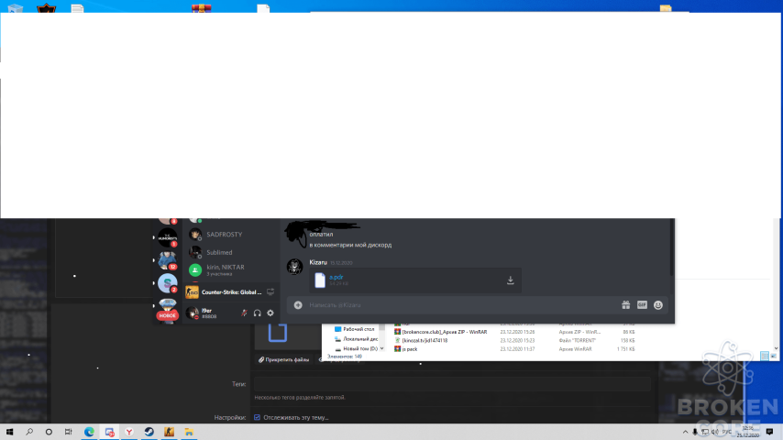Click the tray microphone icon
Screen dimensions: 783x440
point(695,432)
